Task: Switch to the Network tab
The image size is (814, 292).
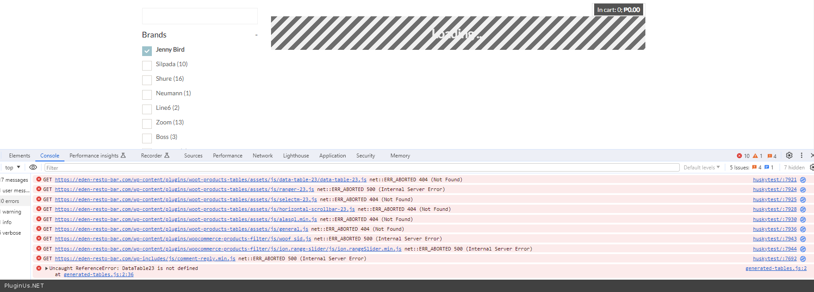Action: point(263,156)
